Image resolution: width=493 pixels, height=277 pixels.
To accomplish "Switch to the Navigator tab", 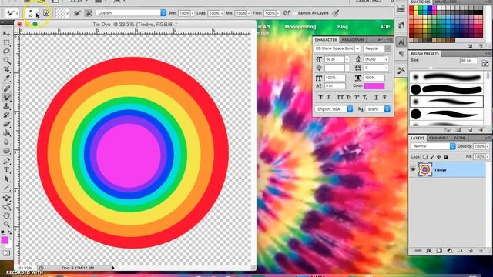I will pos(446,2).
